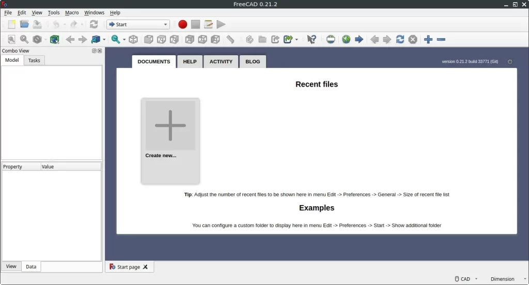Click the Draw style icon
Screen dimensions: 529x285
pyautogui.click(x=37, y=39)
